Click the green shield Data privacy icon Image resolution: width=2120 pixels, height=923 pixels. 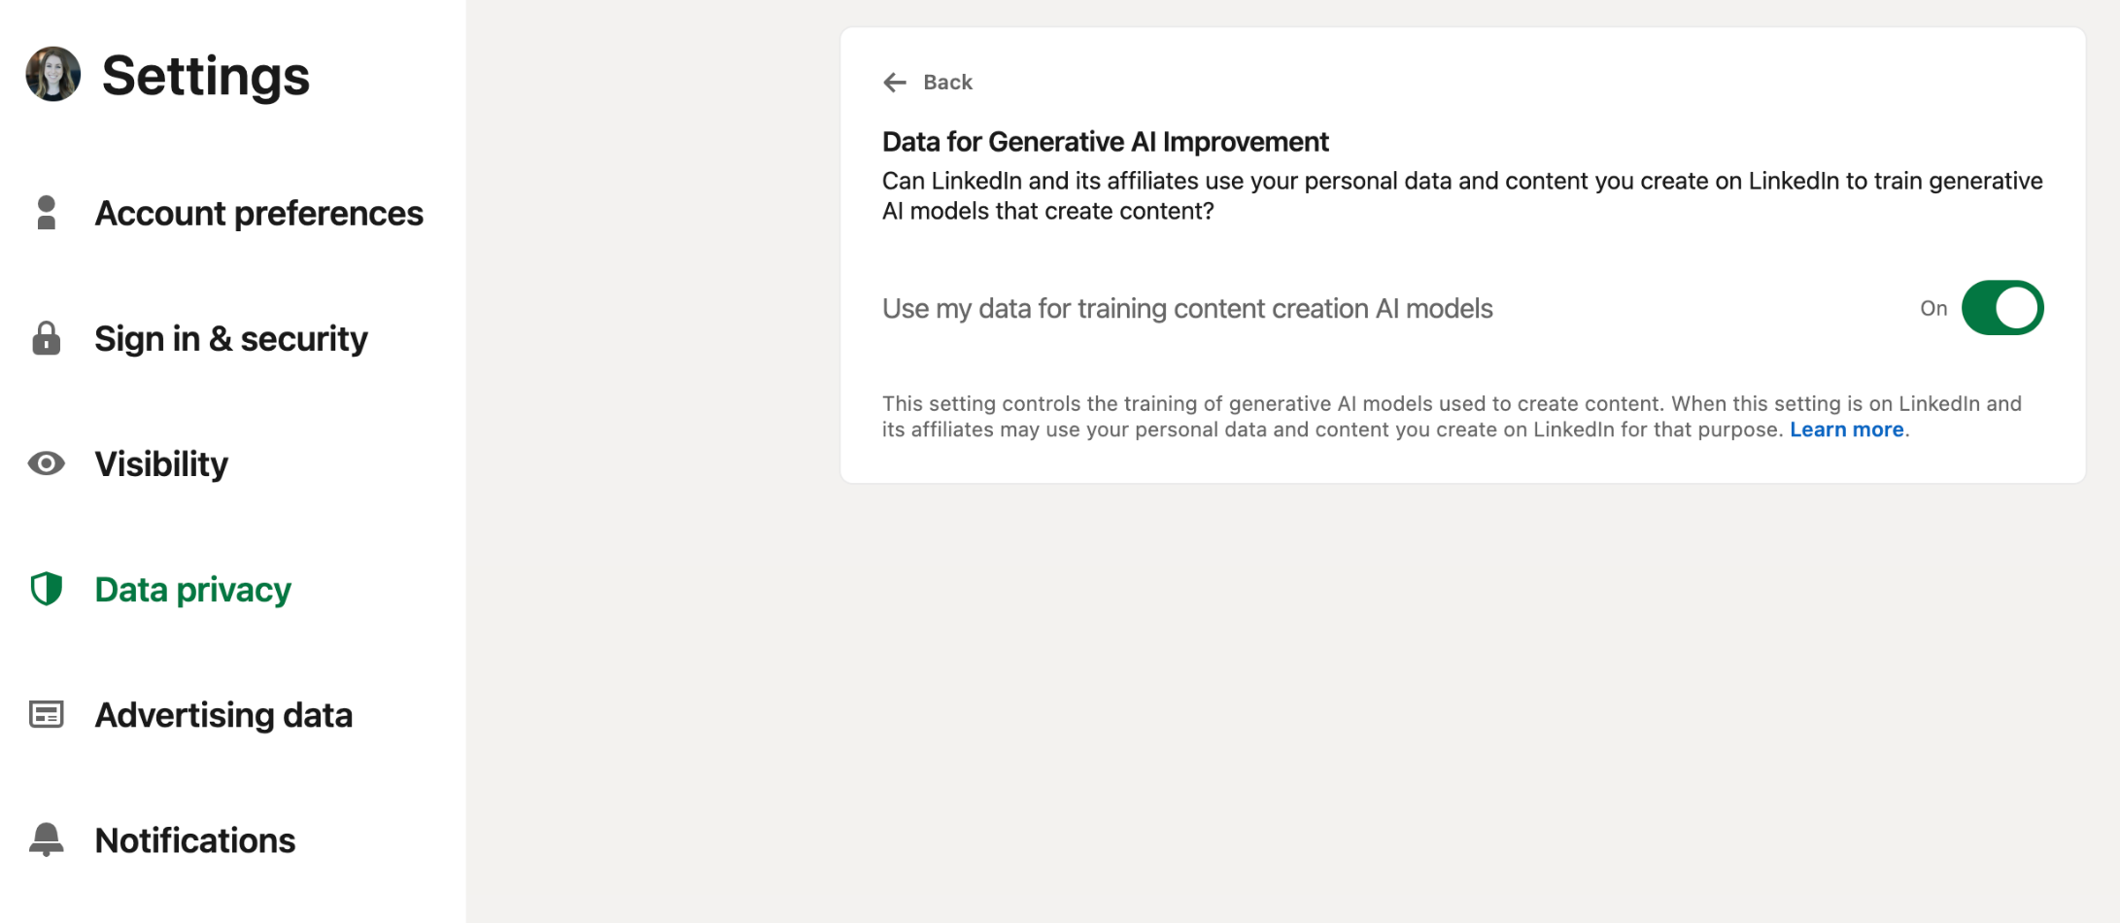(x=46, y=589)
